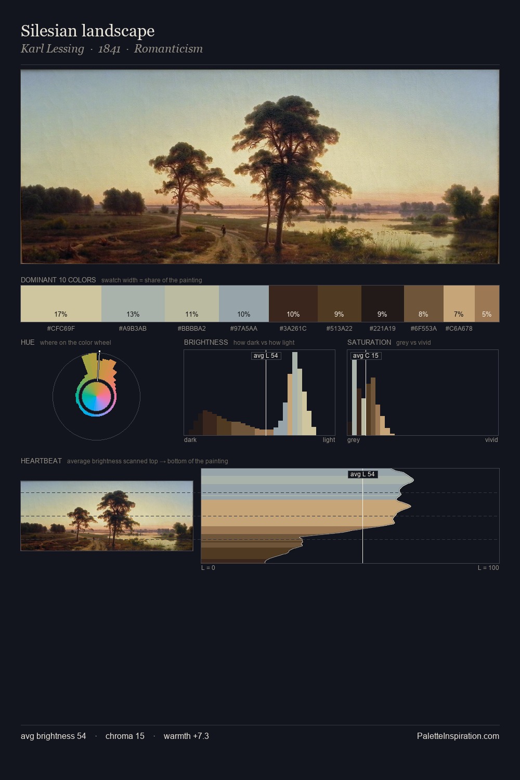Click the 'BRIGHTNESS' section heading

coord(206,342)
